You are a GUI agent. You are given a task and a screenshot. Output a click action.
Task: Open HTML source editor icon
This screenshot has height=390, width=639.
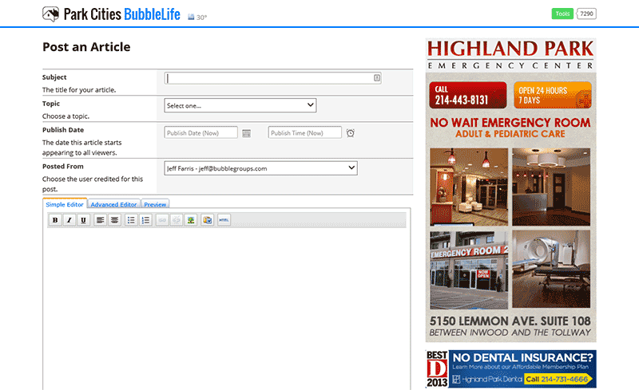(224, 220)
